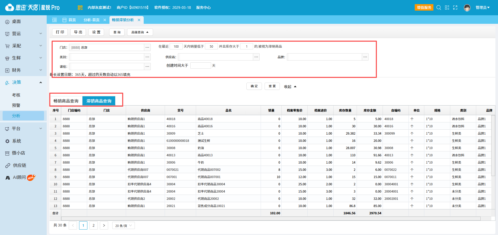
Task: Close the 畅销滞销分析 tab
Action: [x=139, y=20]
